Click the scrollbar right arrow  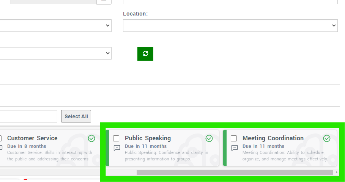click(x=336, y=172)
